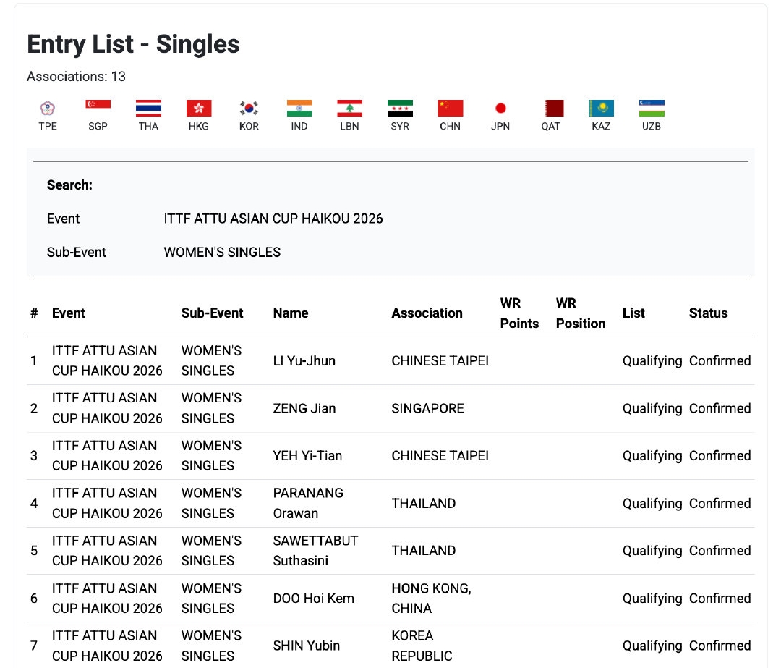Image resolution: width=781 pixels, height=668 pixels.
Task: Click the Japan (JPN) flag icon
Action: 500,109
